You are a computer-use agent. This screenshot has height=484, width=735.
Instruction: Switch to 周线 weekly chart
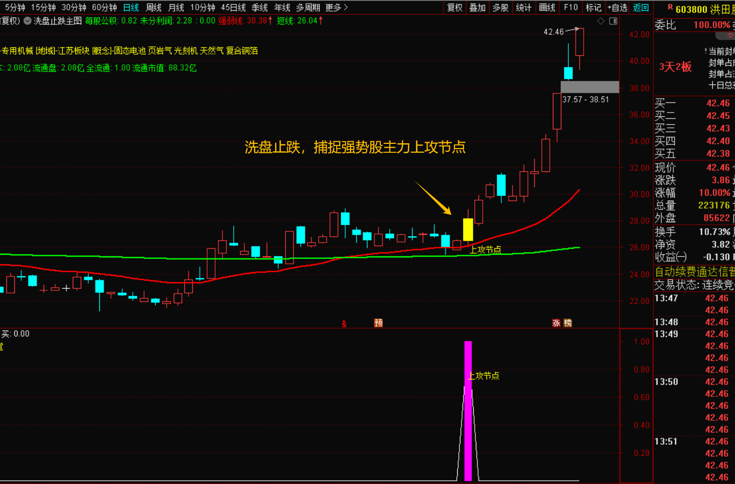153,7
